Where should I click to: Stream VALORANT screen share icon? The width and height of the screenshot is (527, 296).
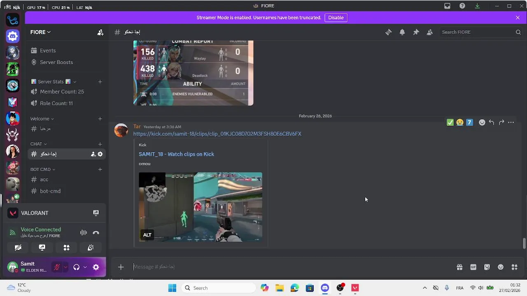96,213
